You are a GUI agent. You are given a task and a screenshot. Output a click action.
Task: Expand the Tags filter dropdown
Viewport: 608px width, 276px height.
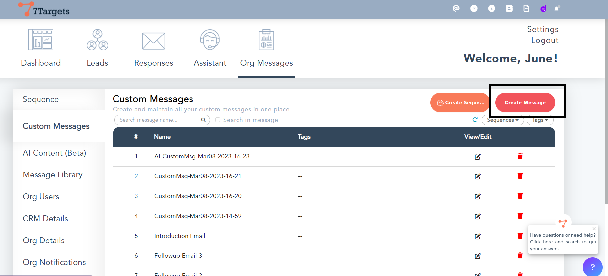coord(540,120)
